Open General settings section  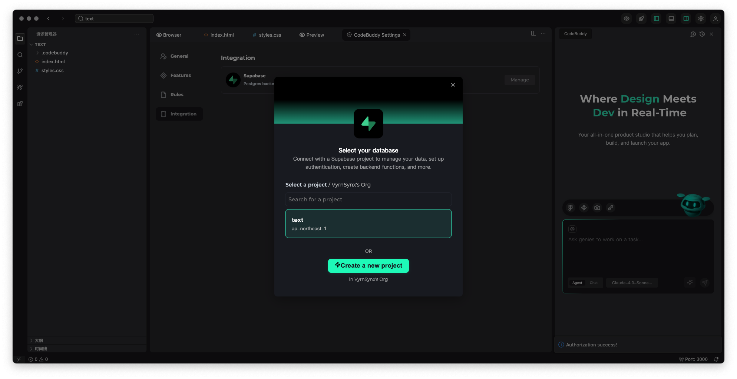[179, 56]
